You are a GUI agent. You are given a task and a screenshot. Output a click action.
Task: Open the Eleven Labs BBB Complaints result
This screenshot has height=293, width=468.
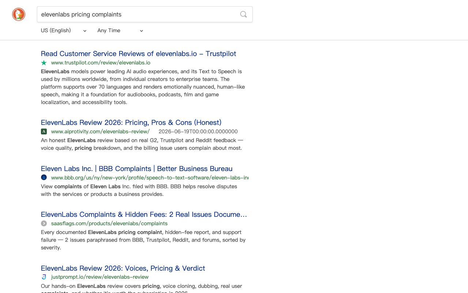(x=137, y=168)
